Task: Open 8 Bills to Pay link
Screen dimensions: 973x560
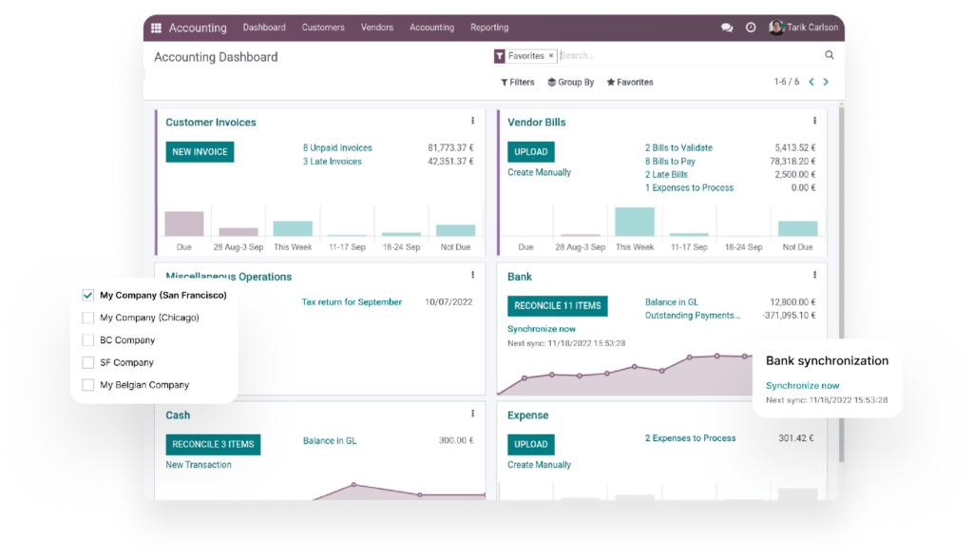Action: [670, 162]
